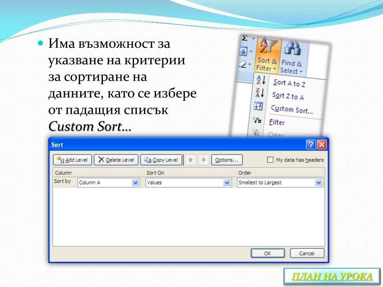Click Cancel in the Sort dialog

[x=307, y=253]
